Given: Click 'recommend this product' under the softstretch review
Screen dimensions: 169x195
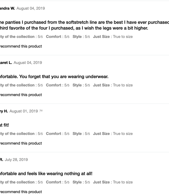Looking at the screenshot, I should tap(21, 46).
